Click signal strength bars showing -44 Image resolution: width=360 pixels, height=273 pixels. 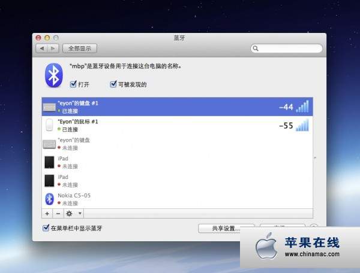click(304, 107)
